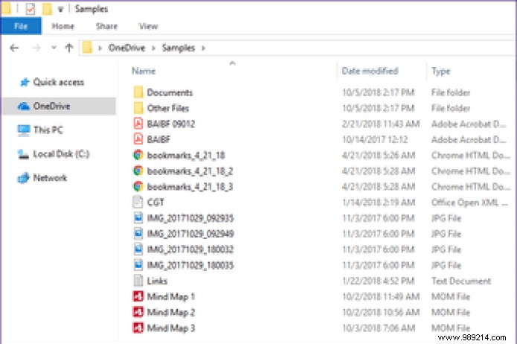Image resolution: width=517 pixels, height=344 pixels.
Task: Click the 10/3/2018 7:06 AM date cell
Action: click(x=378, y=328)
